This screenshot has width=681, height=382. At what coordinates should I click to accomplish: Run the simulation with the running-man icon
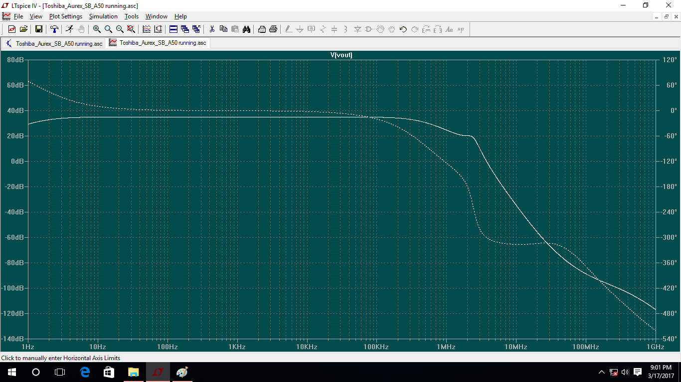69,29
